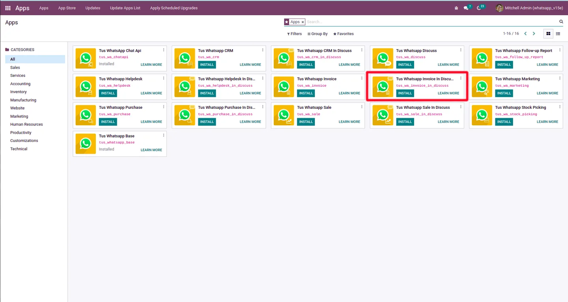
Task: Open the home apps grid menu icon
Action: tap(8, 8)
